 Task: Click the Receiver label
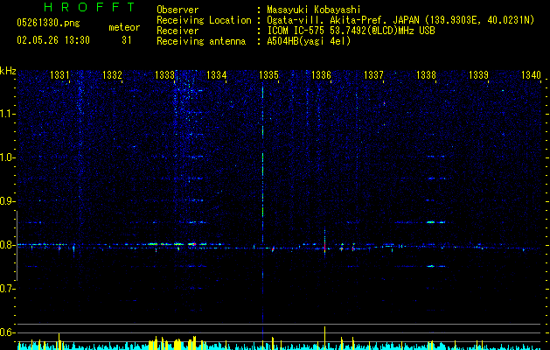tap(178, 31)
